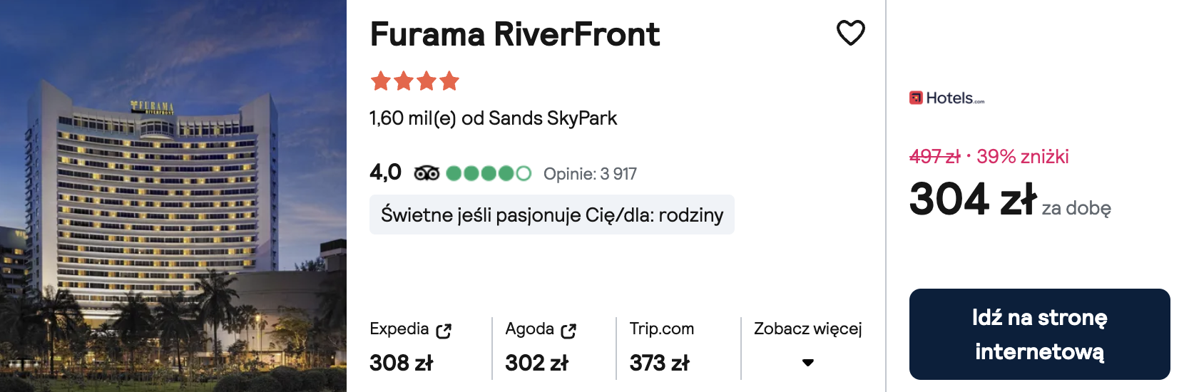1184x392 pixels.
Task: Click the Hotels.com logo
Action: 946,98
